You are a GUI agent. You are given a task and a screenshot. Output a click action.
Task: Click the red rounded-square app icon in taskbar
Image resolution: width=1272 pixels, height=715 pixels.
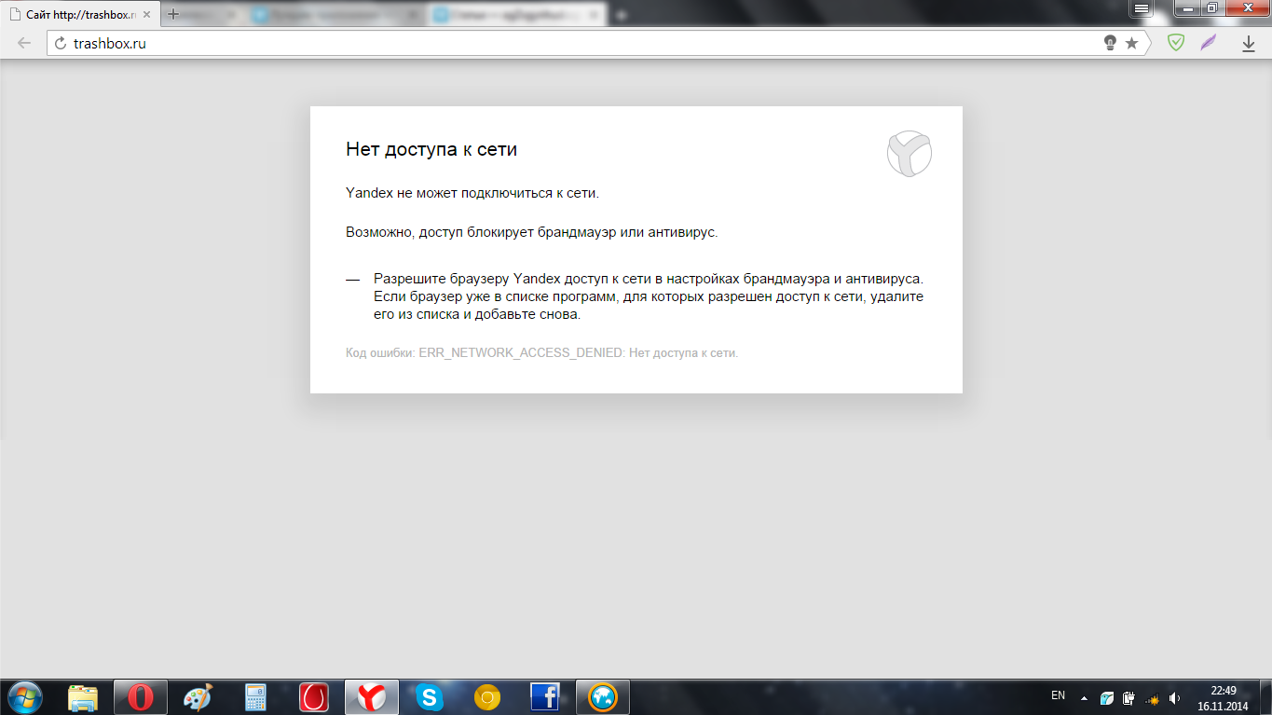click(314, 697)
